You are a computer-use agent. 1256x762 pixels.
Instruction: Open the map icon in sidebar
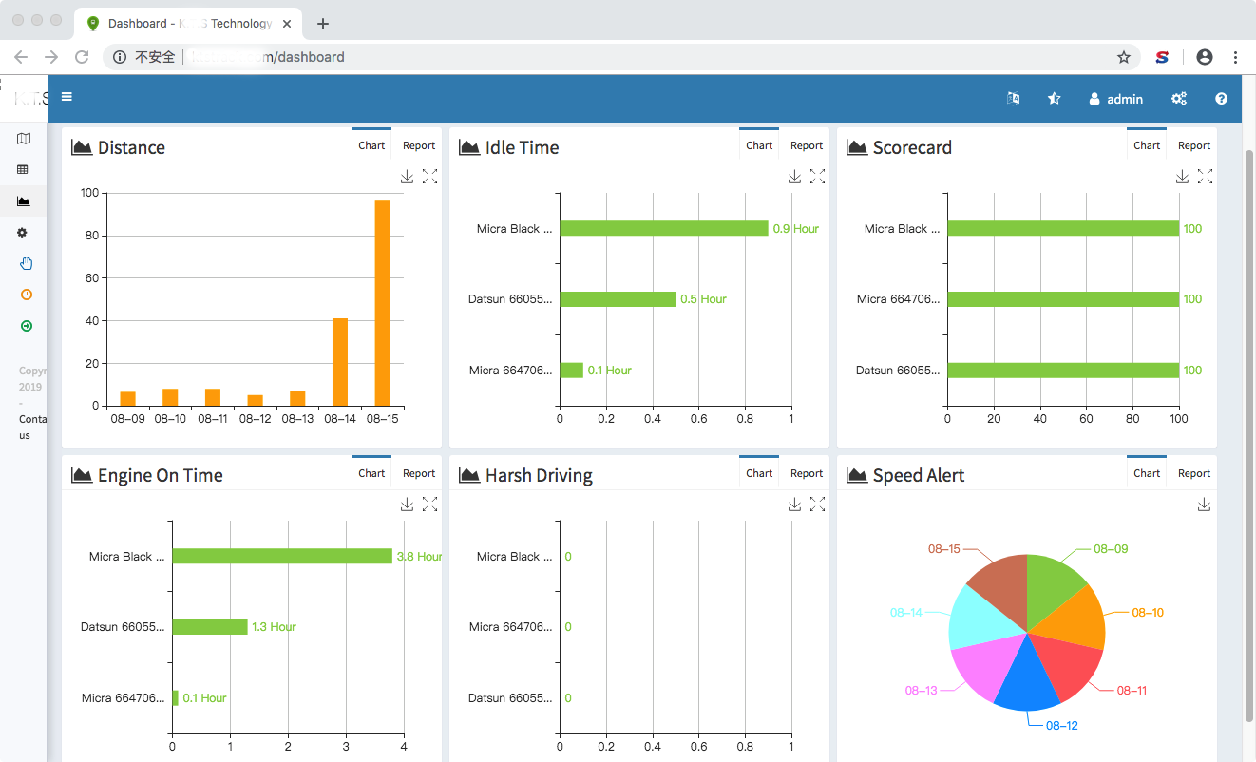[x=24, y=139]
